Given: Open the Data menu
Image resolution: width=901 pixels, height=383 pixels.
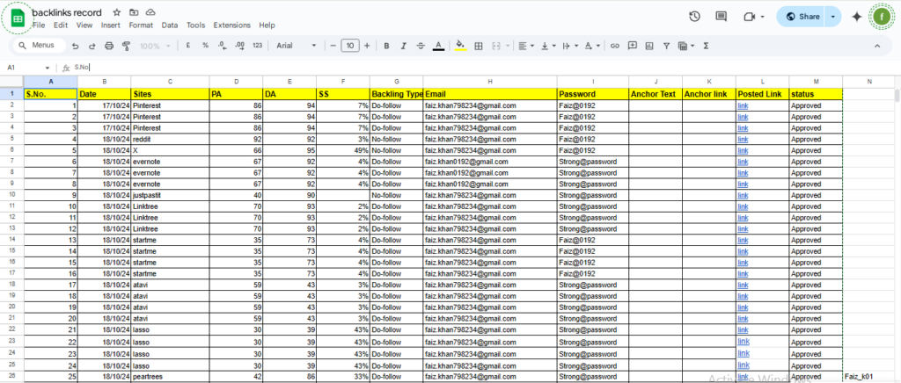Looking at the screenshot, I should [170, 25].
